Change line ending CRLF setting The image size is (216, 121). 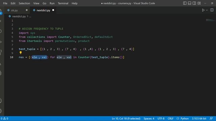click(170, 119)
